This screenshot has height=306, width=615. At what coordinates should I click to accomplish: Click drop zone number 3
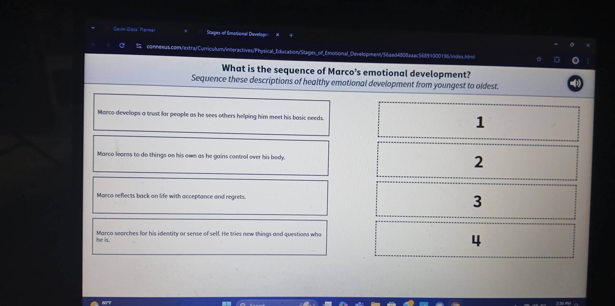click(x=476, y=200)
